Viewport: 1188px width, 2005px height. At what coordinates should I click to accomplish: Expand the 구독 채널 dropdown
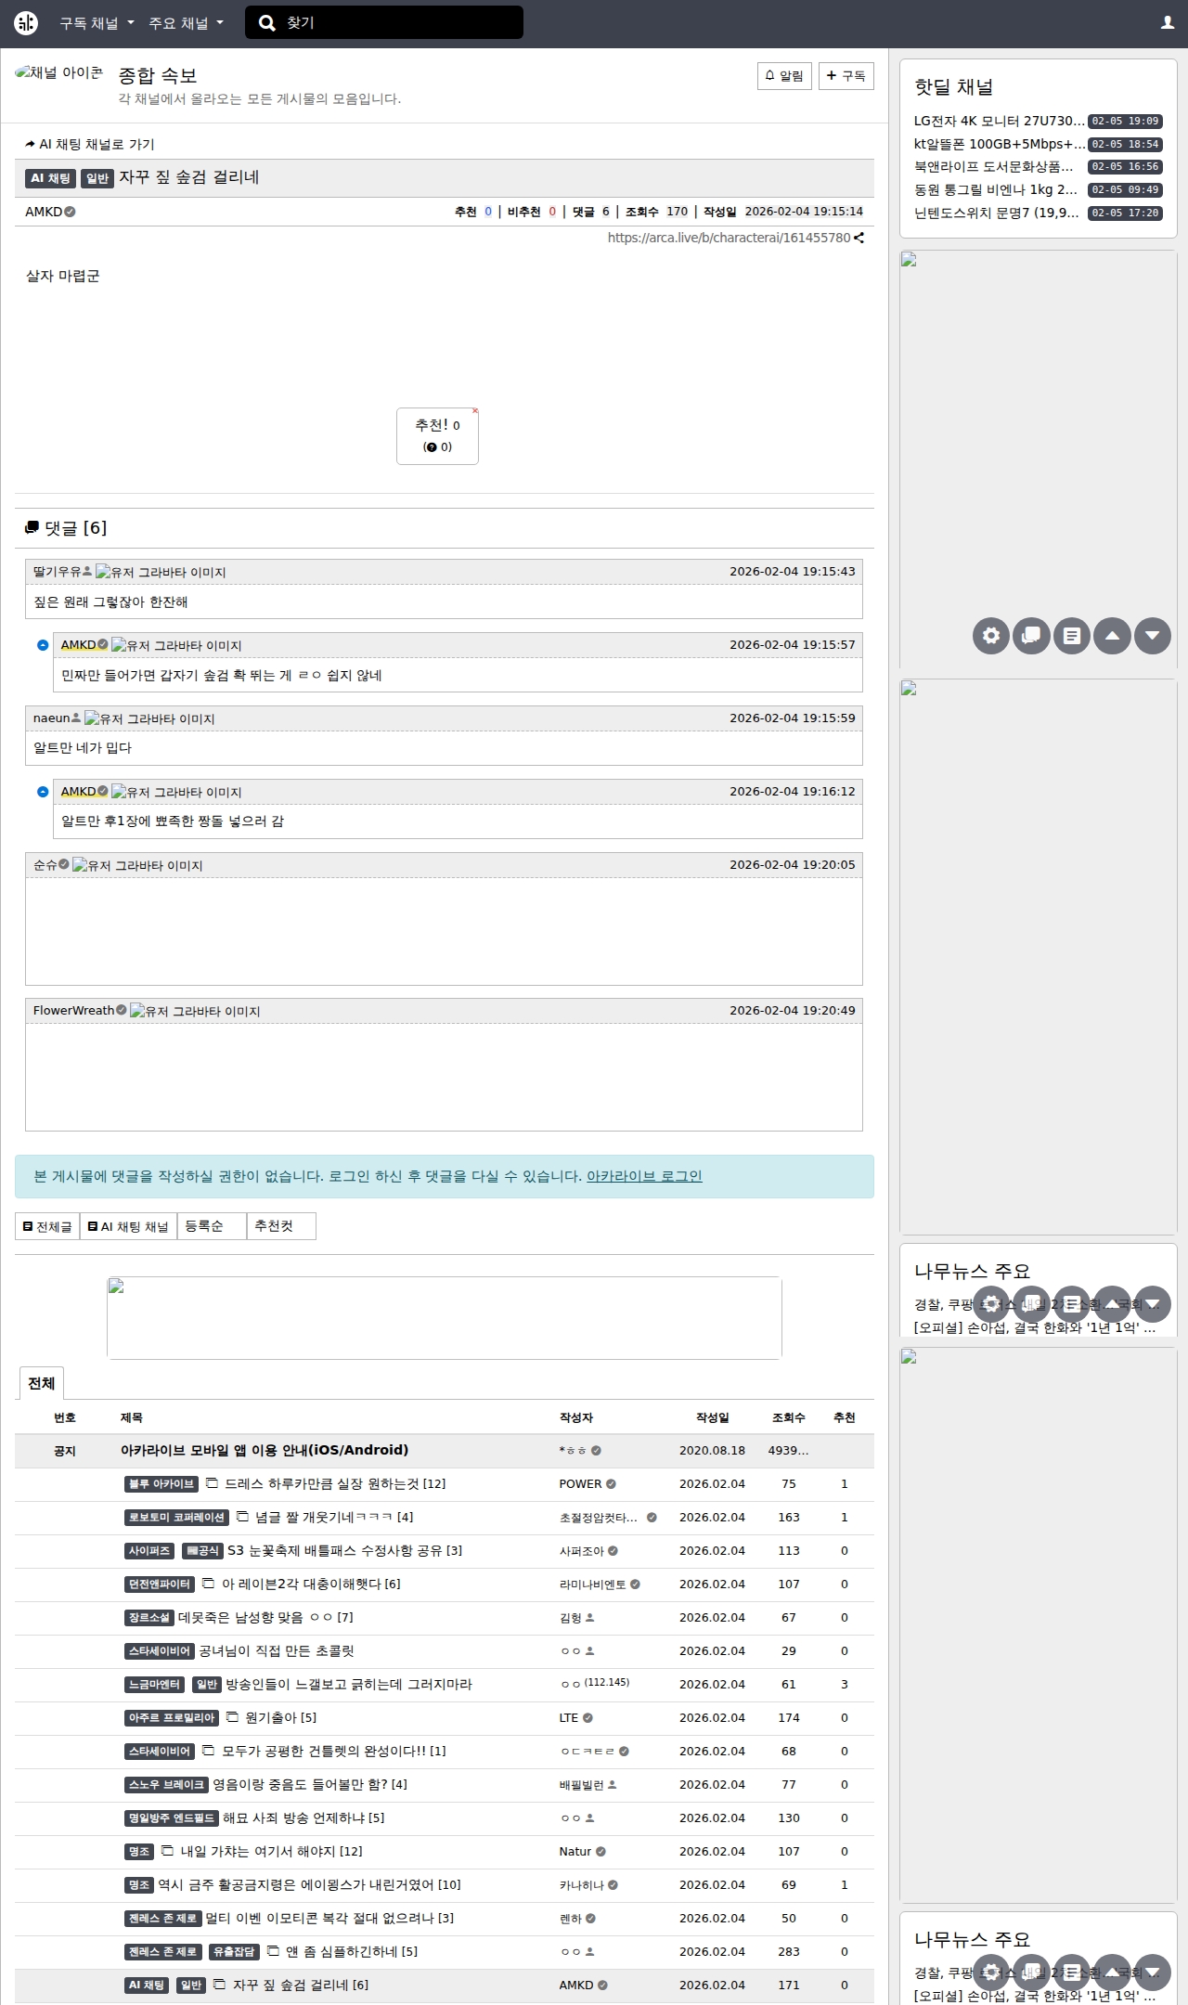click(97, 23)
